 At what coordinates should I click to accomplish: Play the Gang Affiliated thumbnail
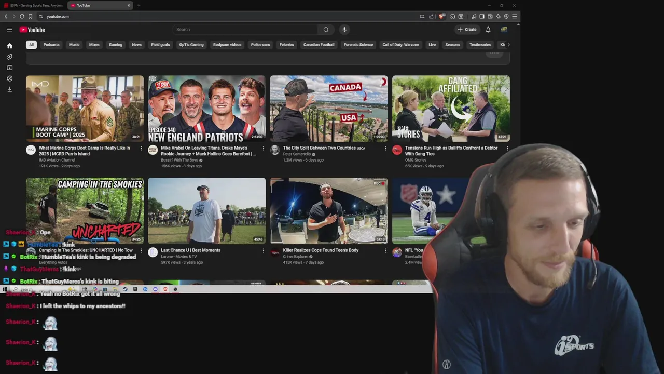pos(451,109)
